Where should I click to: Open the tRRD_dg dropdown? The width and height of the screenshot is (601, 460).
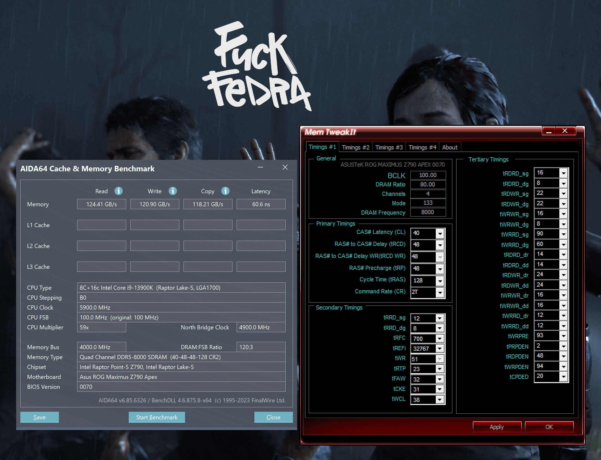[440, 328]
